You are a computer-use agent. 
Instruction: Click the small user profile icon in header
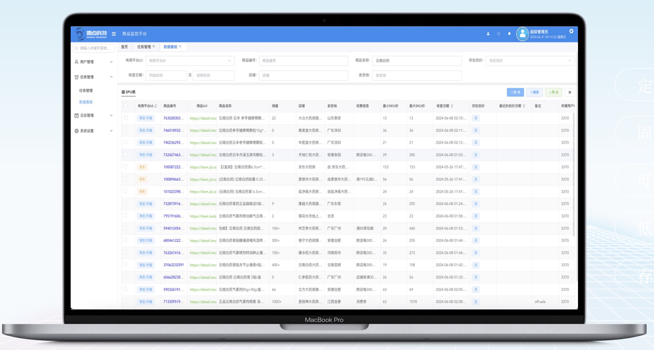488,34
